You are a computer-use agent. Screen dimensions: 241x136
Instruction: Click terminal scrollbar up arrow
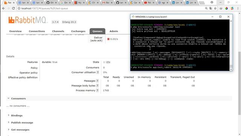point(231,21)
